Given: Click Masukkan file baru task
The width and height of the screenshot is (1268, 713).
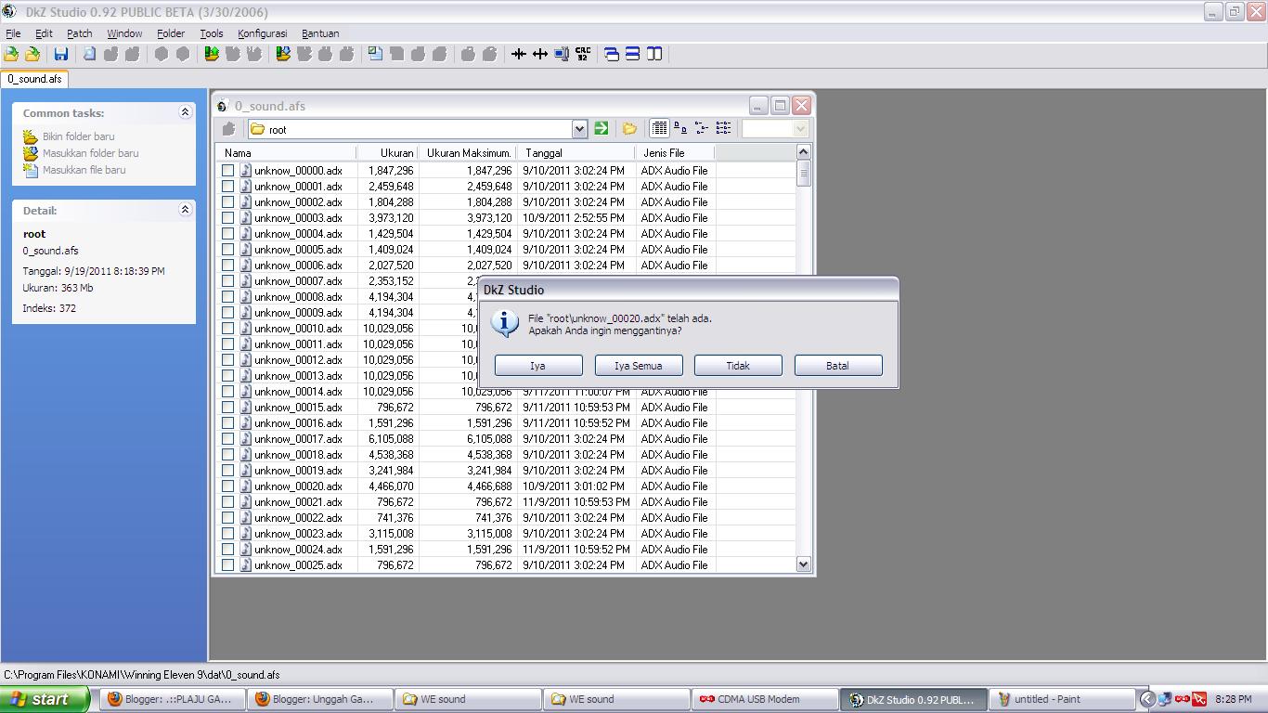Looking at the screenshot, I should tap(84, 170).
